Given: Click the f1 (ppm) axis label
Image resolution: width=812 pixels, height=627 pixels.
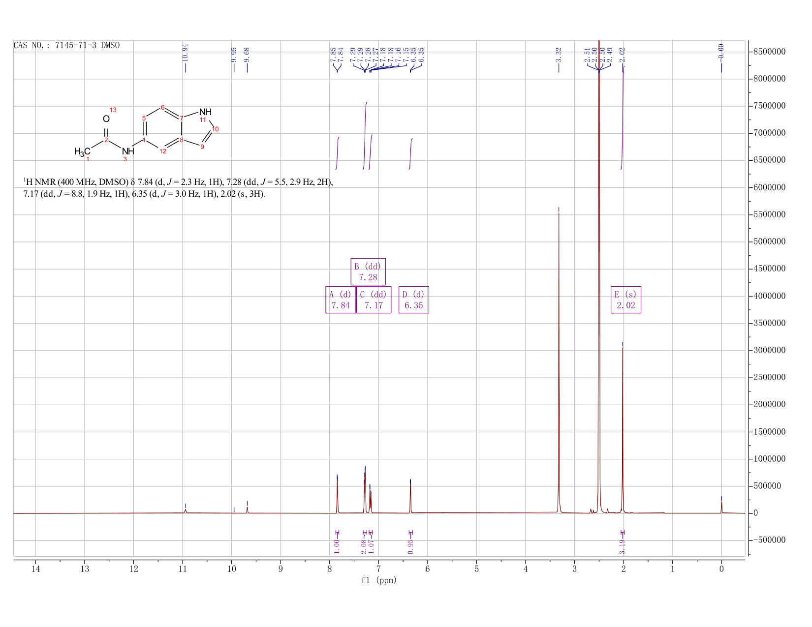Looking at the screenshot, I should point(379,581).
